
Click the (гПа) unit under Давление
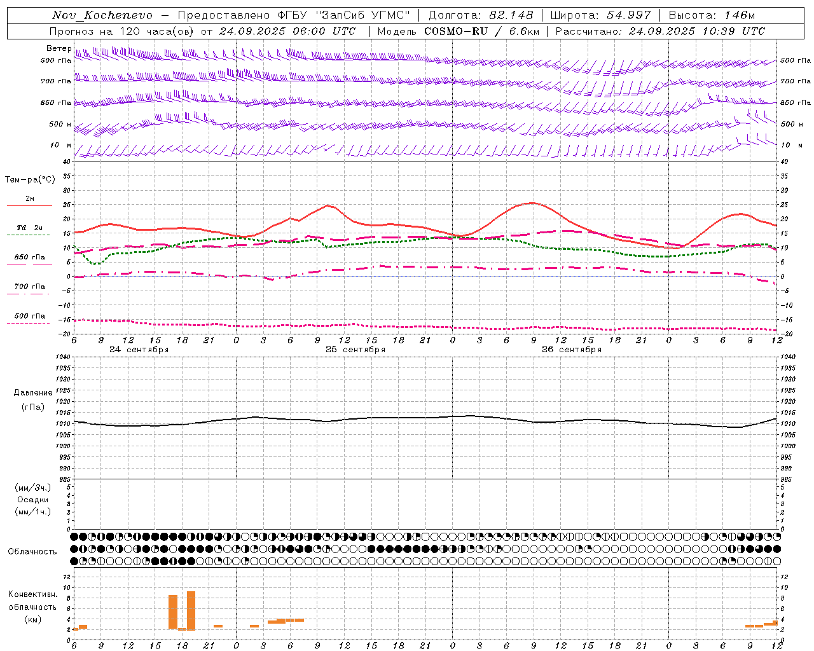click(x=33, y=407)
